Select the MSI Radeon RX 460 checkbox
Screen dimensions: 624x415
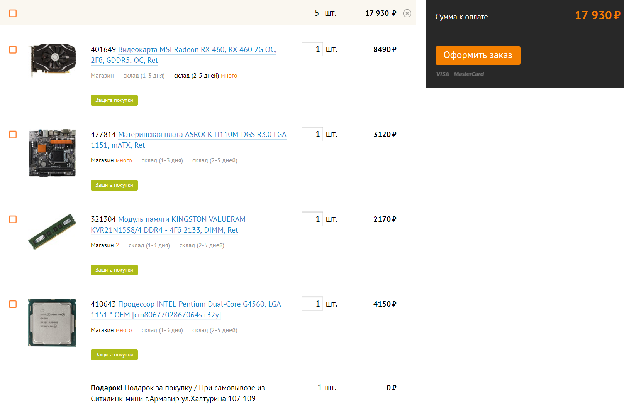point(13,50)
